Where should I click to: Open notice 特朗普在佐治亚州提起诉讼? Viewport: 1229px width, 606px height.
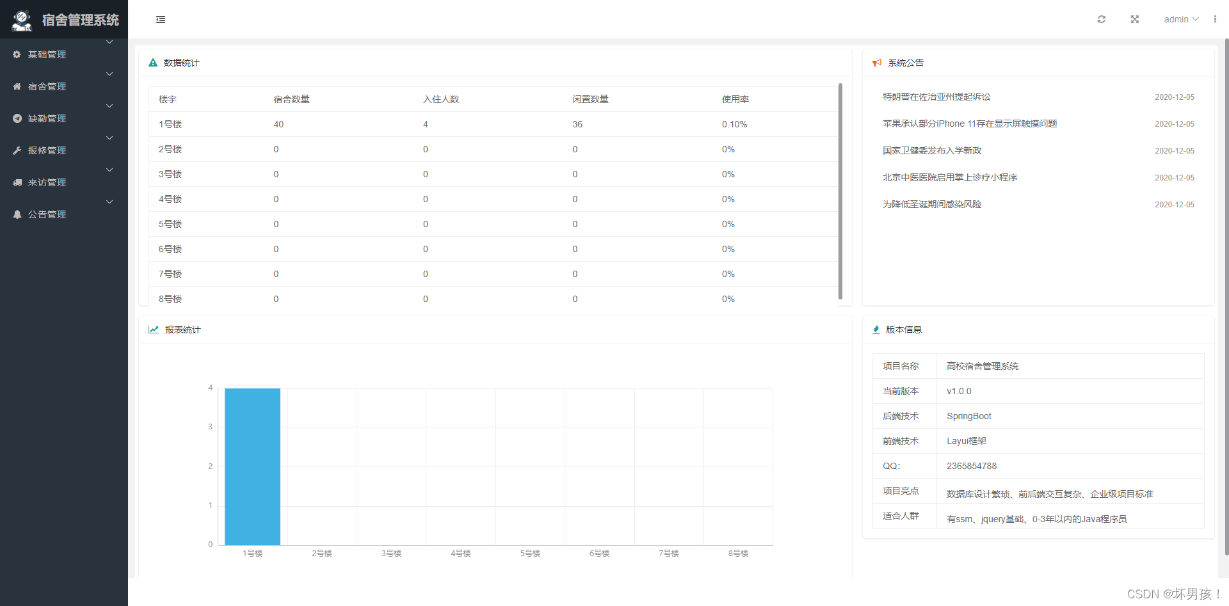(x=936, y=97)
